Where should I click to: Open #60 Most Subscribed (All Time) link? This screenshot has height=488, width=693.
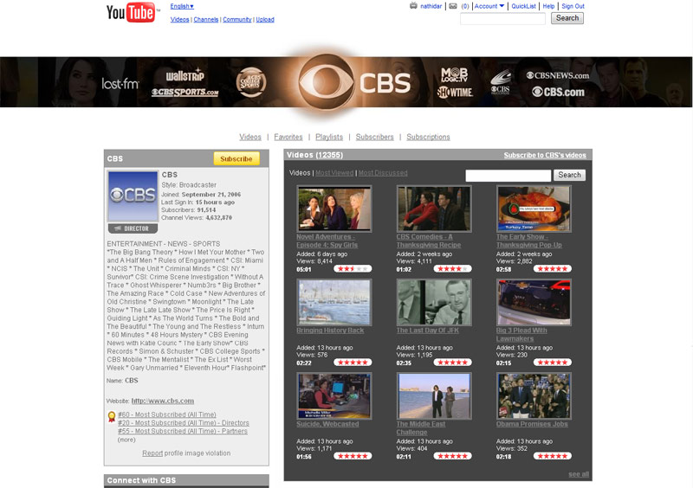167,414
